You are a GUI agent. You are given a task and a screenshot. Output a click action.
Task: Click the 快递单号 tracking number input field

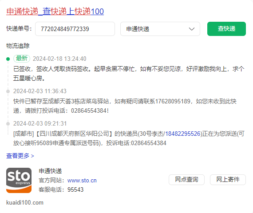(x=75, y=29)
